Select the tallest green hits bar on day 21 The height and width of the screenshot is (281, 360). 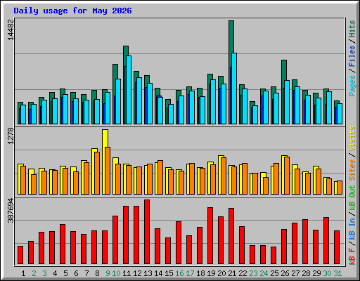pyautogui.click(x=231, y=37)
